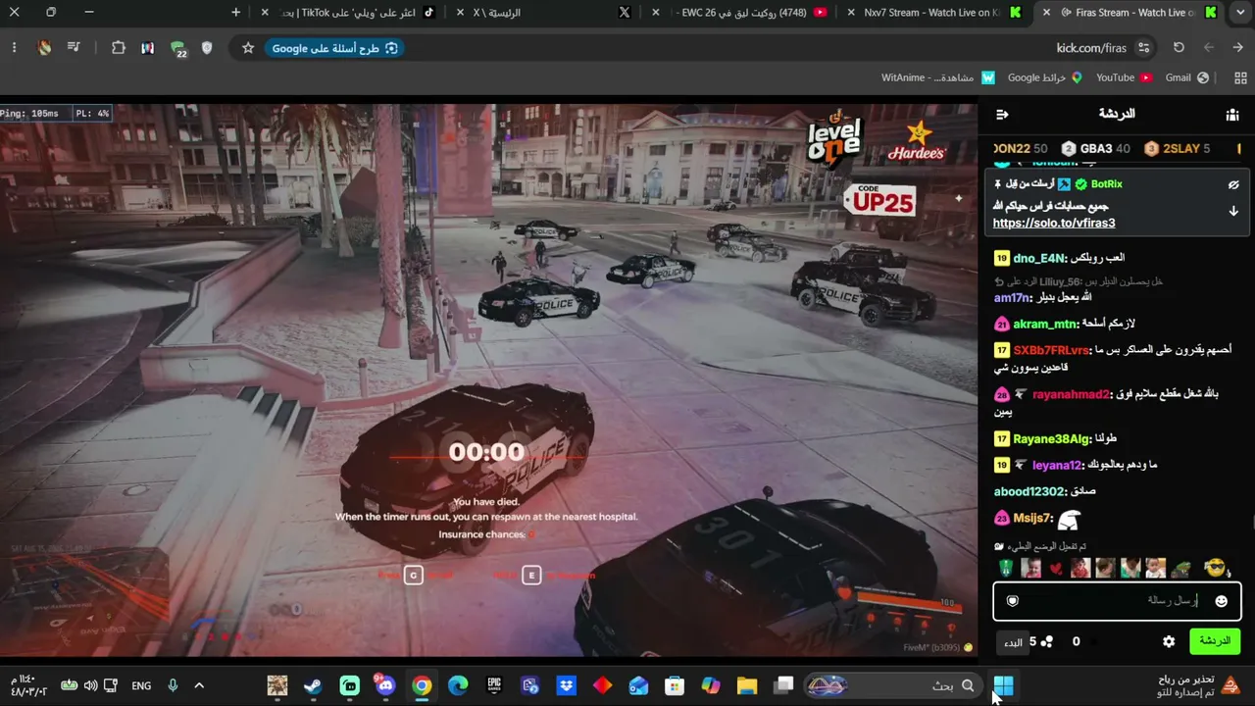Open the apps grid in bookmarks bar
Viewport: 1255px width, 706px height.
click(x=1240, y=77)
